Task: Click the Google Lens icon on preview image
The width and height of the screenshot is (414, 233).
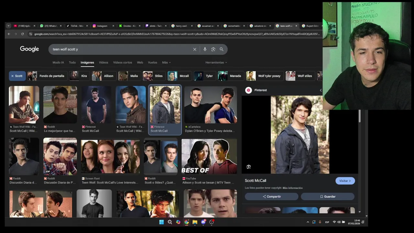Action: click(249, 167)
